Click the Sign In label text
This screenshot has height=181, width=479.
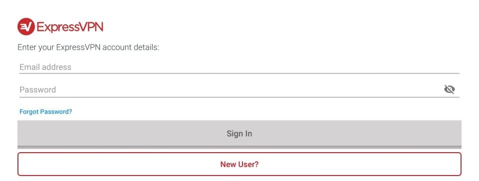pos(239,134)
